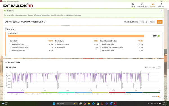Viewport: 169px width, 106px height.
Task: Edit the result name with pencil icon
Action: (45, 22)
